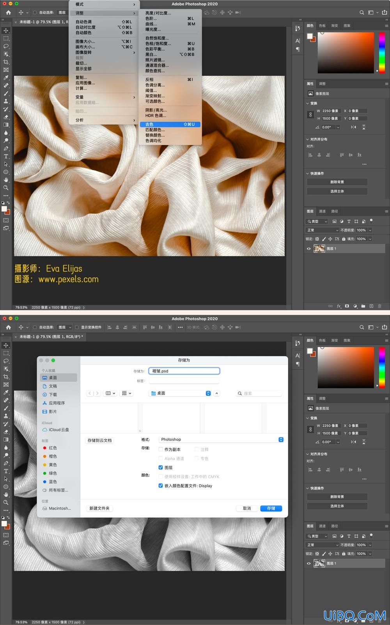Screen dimensions: 390x625
Task: Click the 存储 button in save dialog
Action: 271,508
